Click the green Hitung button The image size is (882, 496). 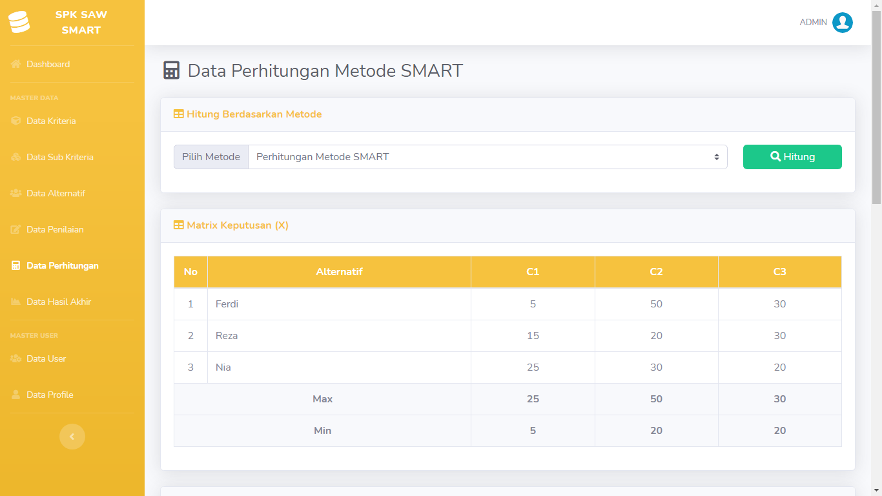coord(792,157)
